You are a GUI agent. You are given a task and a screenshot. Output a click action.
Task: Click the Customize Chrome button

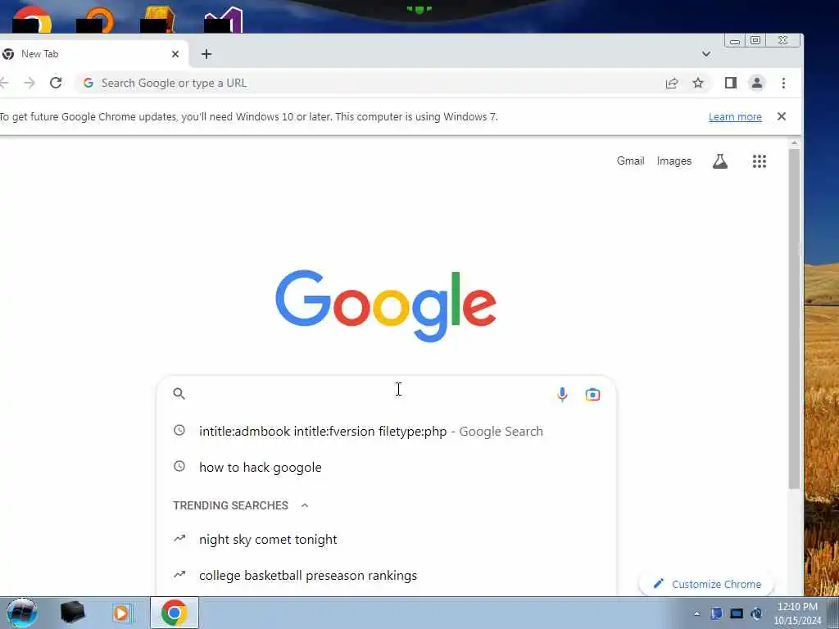tap(707, 584)
